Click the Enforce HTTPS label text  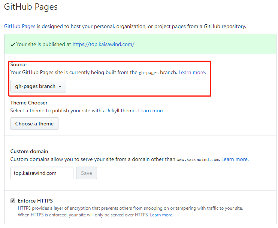coord(35,201)
